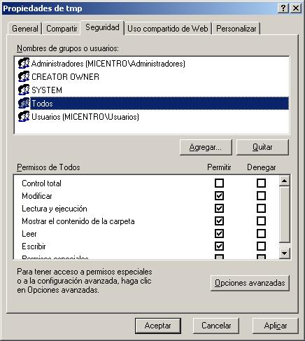Uncheck Permitir for Modificar
Screen dimensions: 305x341
[219, 195]
